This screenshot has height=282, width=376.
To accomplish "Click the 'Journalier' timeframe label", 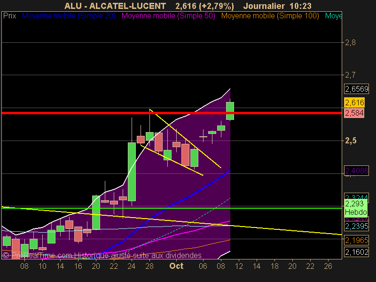I will click(264, 6).
